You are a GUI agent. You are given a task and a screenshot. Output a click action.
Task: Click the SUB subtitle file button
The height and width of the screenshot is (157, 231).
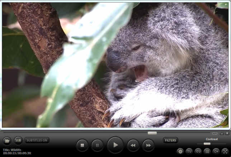(18, 140)
